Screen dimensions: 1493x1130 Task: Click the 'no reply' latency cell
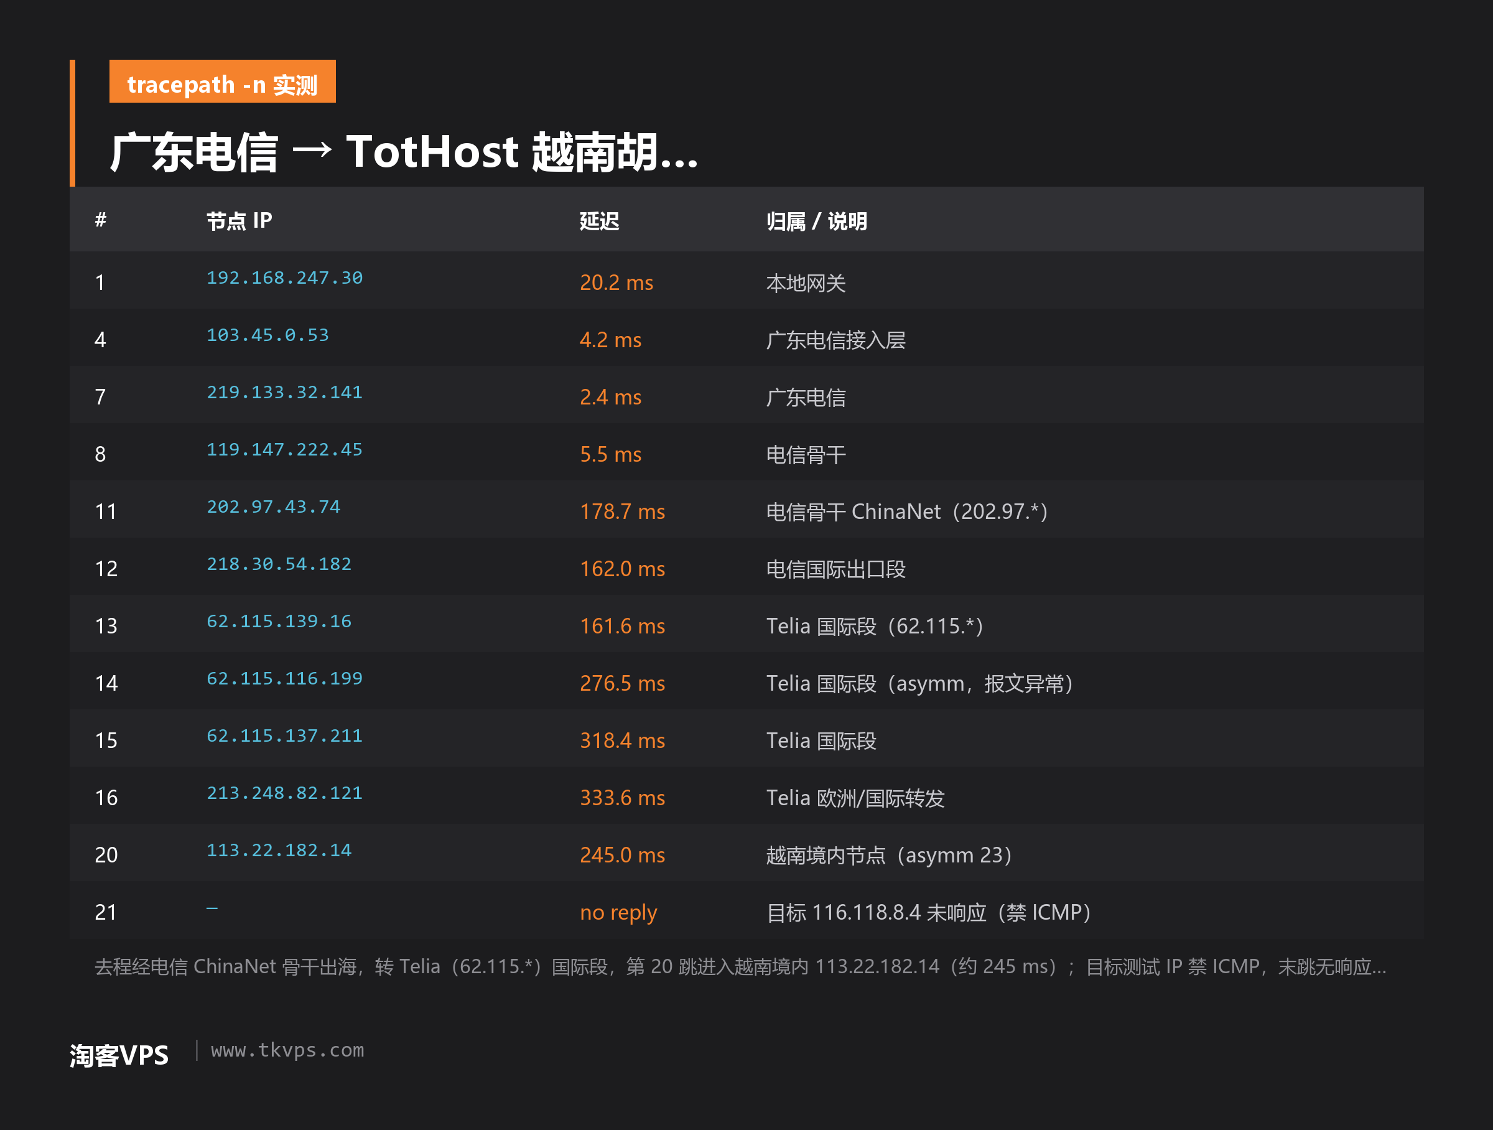[618, 913]
